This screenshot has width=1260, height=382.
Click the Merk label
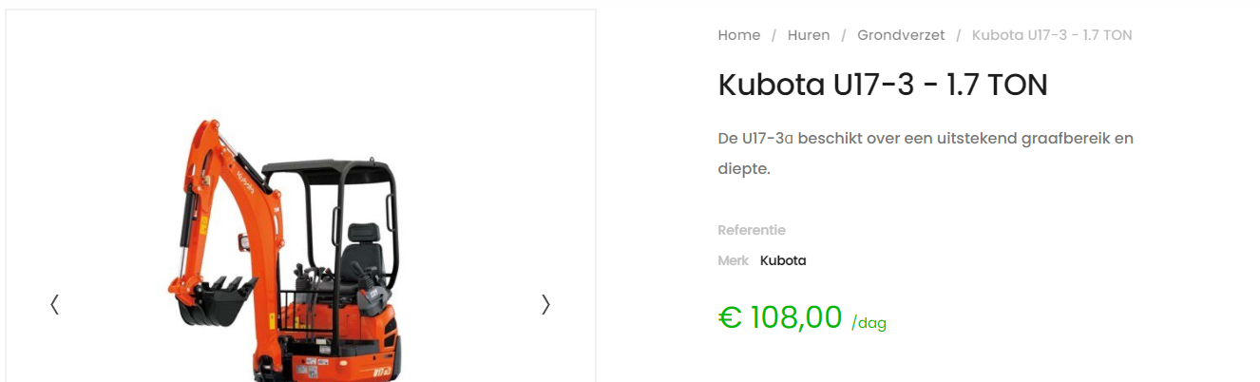pos(733,260)
